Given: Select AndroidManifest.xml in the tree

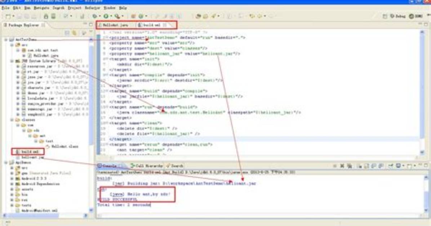Looking at the screenshot, I should click(36, 211).
